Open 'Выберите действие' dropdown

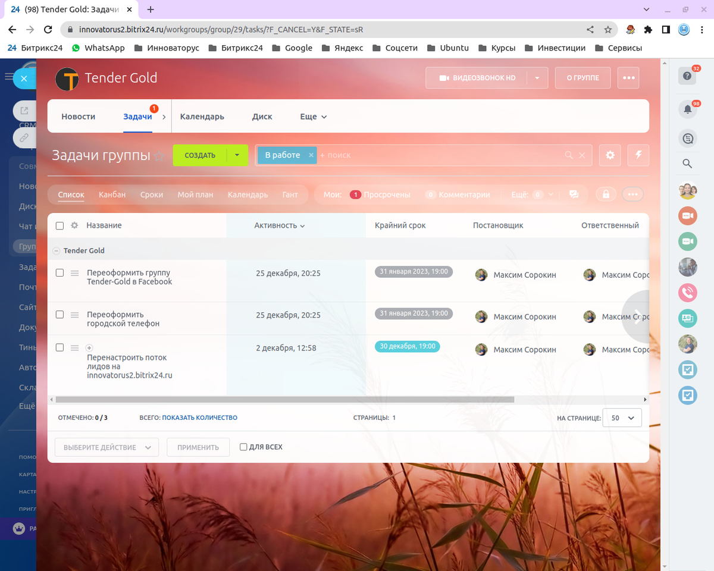[x=107, y=447]
